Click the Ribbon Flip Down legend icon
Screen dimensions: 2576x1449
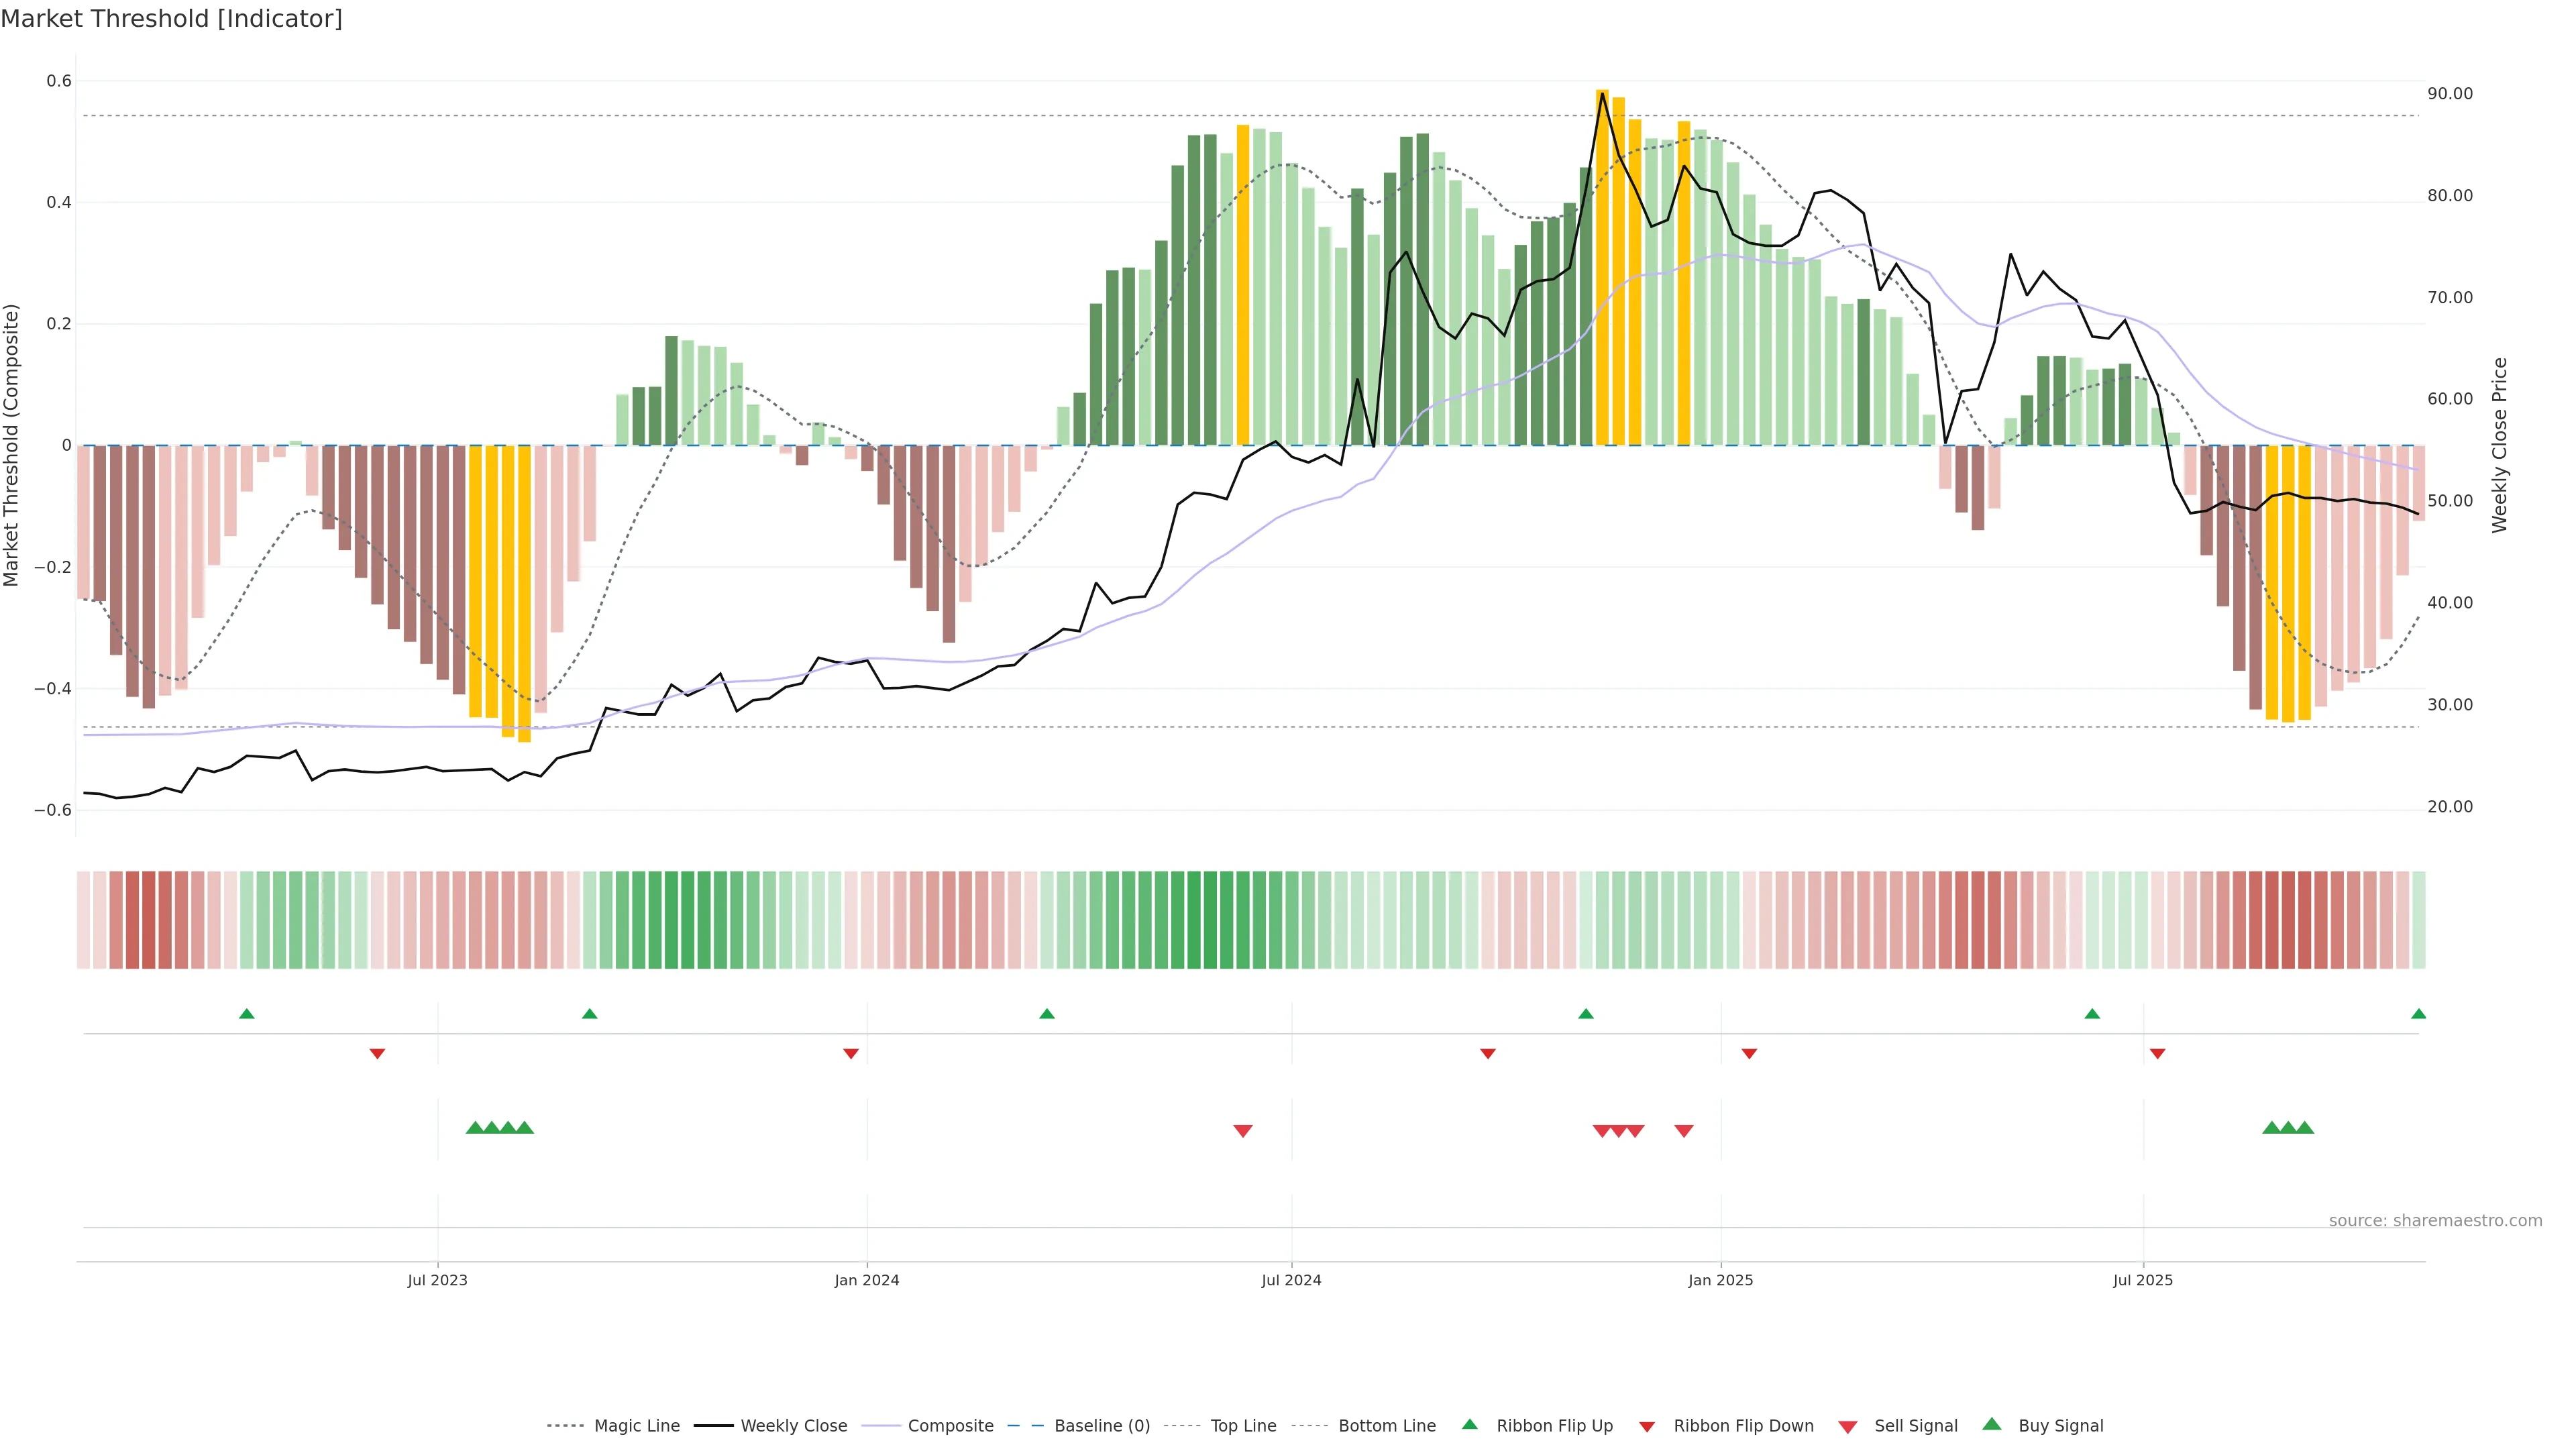tap(1646, 1427)
